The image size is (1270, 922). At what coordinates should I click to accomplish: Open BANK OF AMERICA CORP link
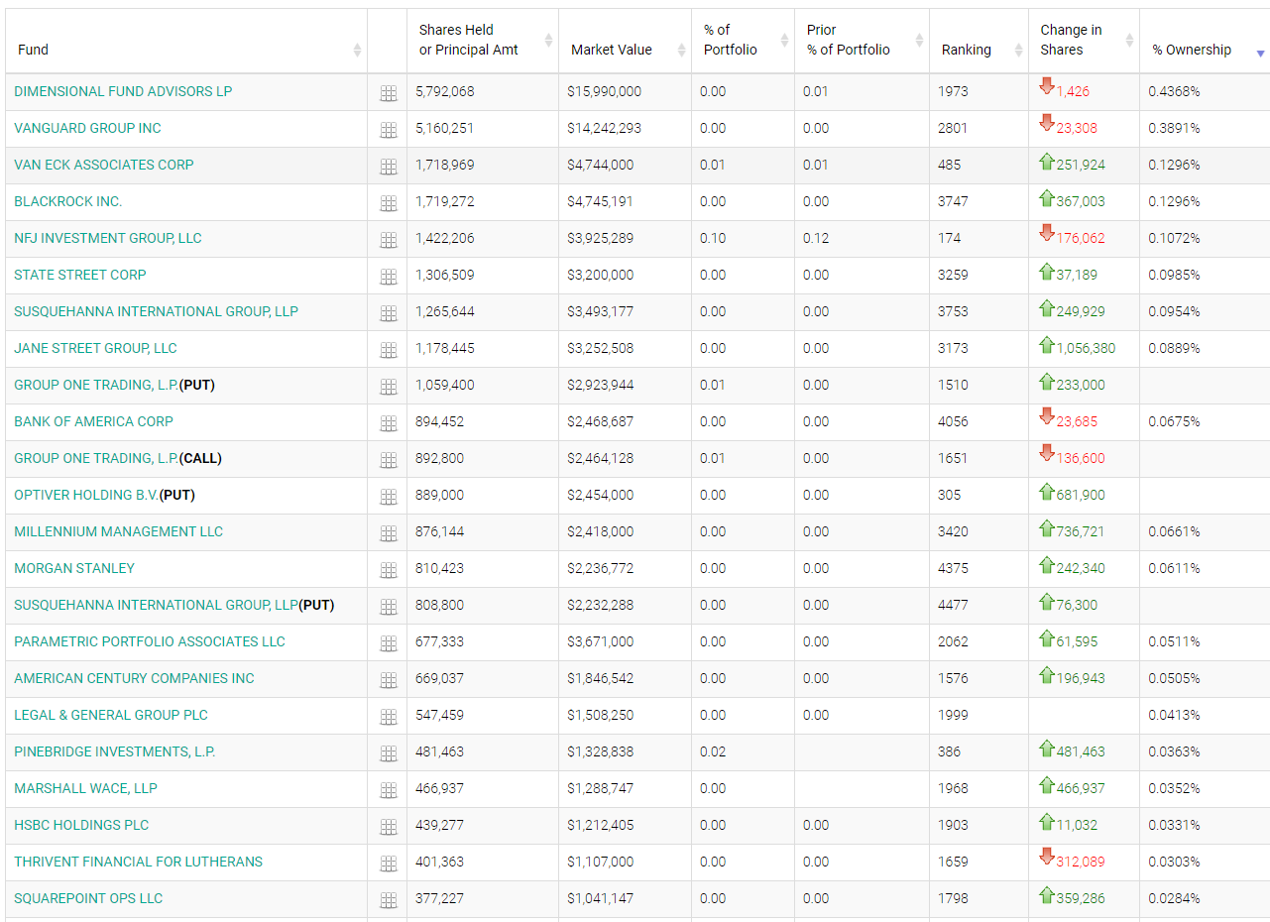pos(93,421)
